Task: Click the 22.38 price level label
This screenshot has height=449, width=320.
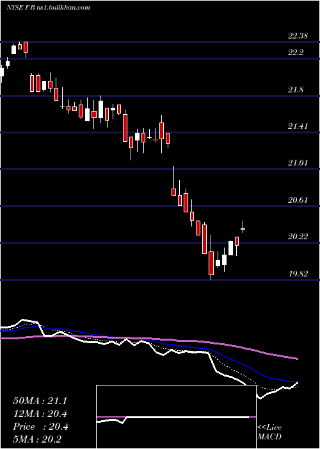Action: (298, 36)
